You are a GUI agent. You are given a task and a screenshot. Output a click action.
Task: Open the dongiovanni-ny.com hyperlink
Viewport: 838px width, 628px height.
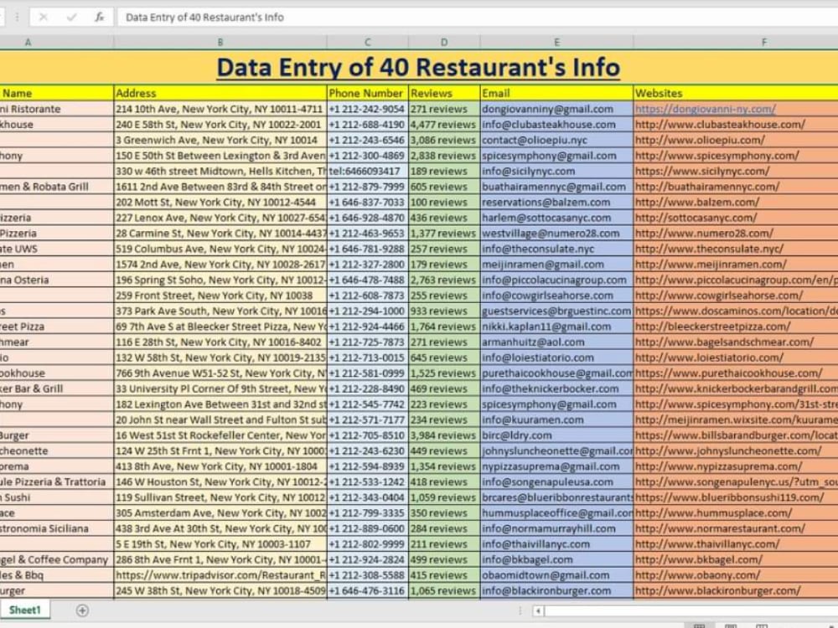705,109
